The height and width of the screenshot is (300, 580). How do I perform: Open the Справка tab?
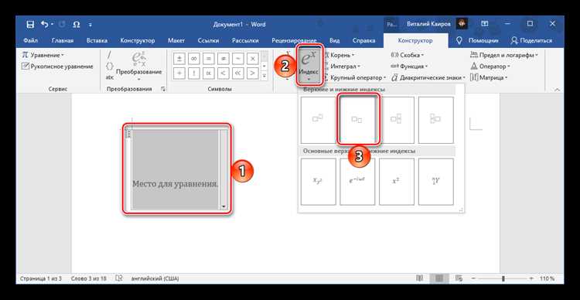pos(363,41)
